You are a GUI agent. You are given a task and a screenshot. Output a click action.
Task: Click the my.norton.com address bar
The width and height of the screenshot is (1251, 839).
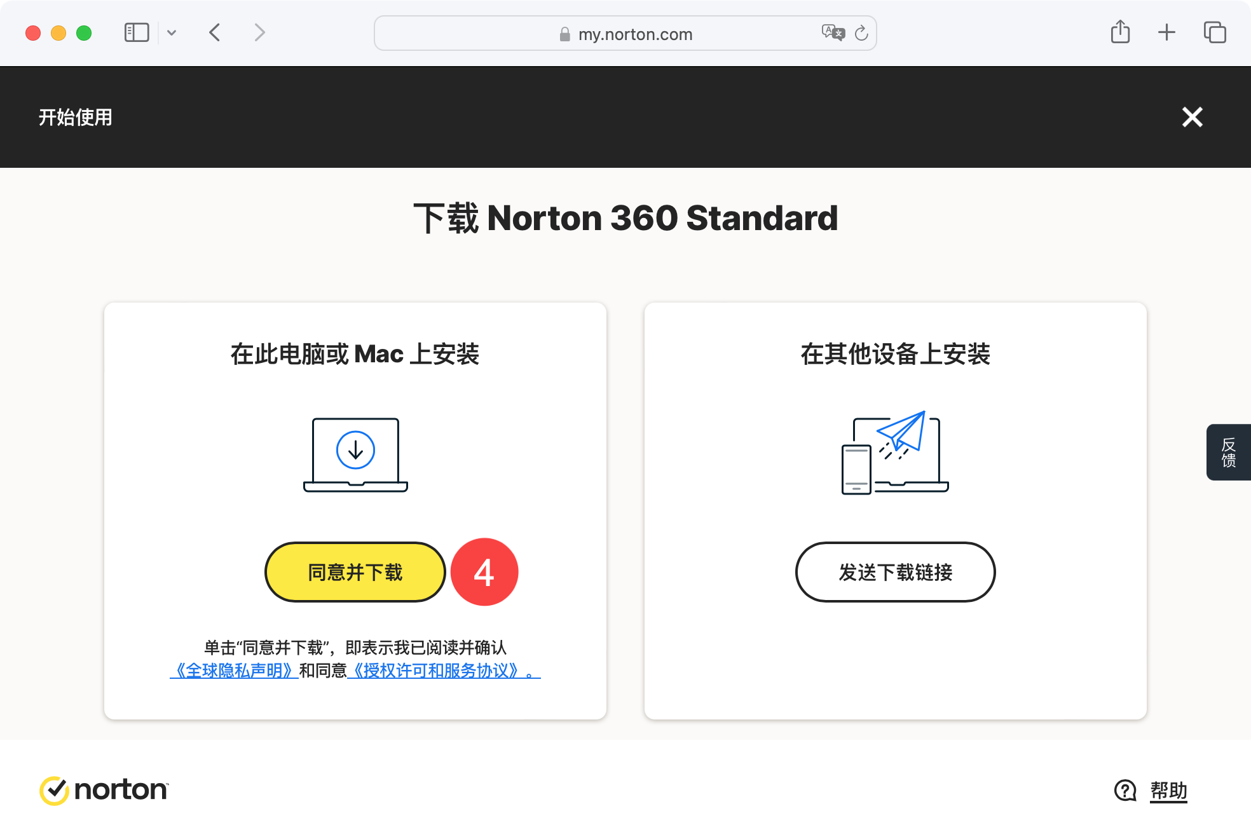(634, 34)
